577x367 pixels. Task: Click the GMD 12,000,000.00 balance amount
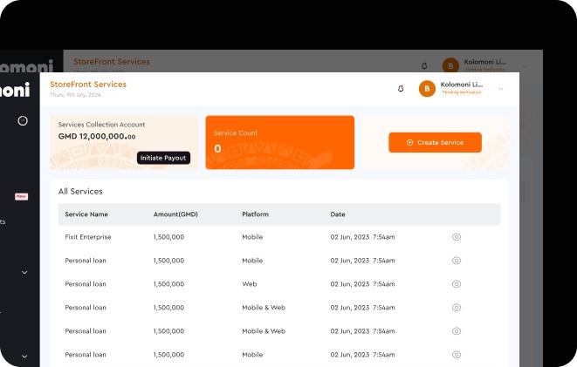click(x=97, y=136)
